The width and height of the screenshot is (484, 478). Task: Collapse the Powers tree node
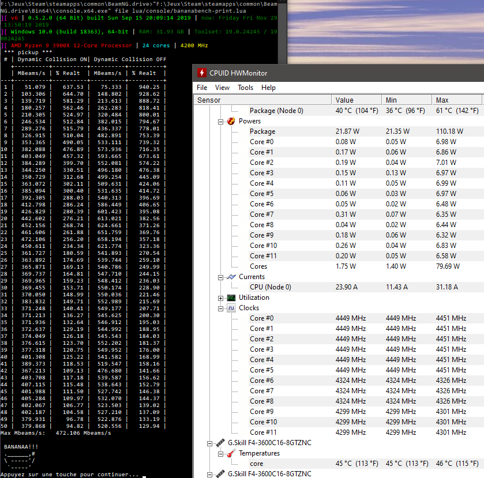220,122
